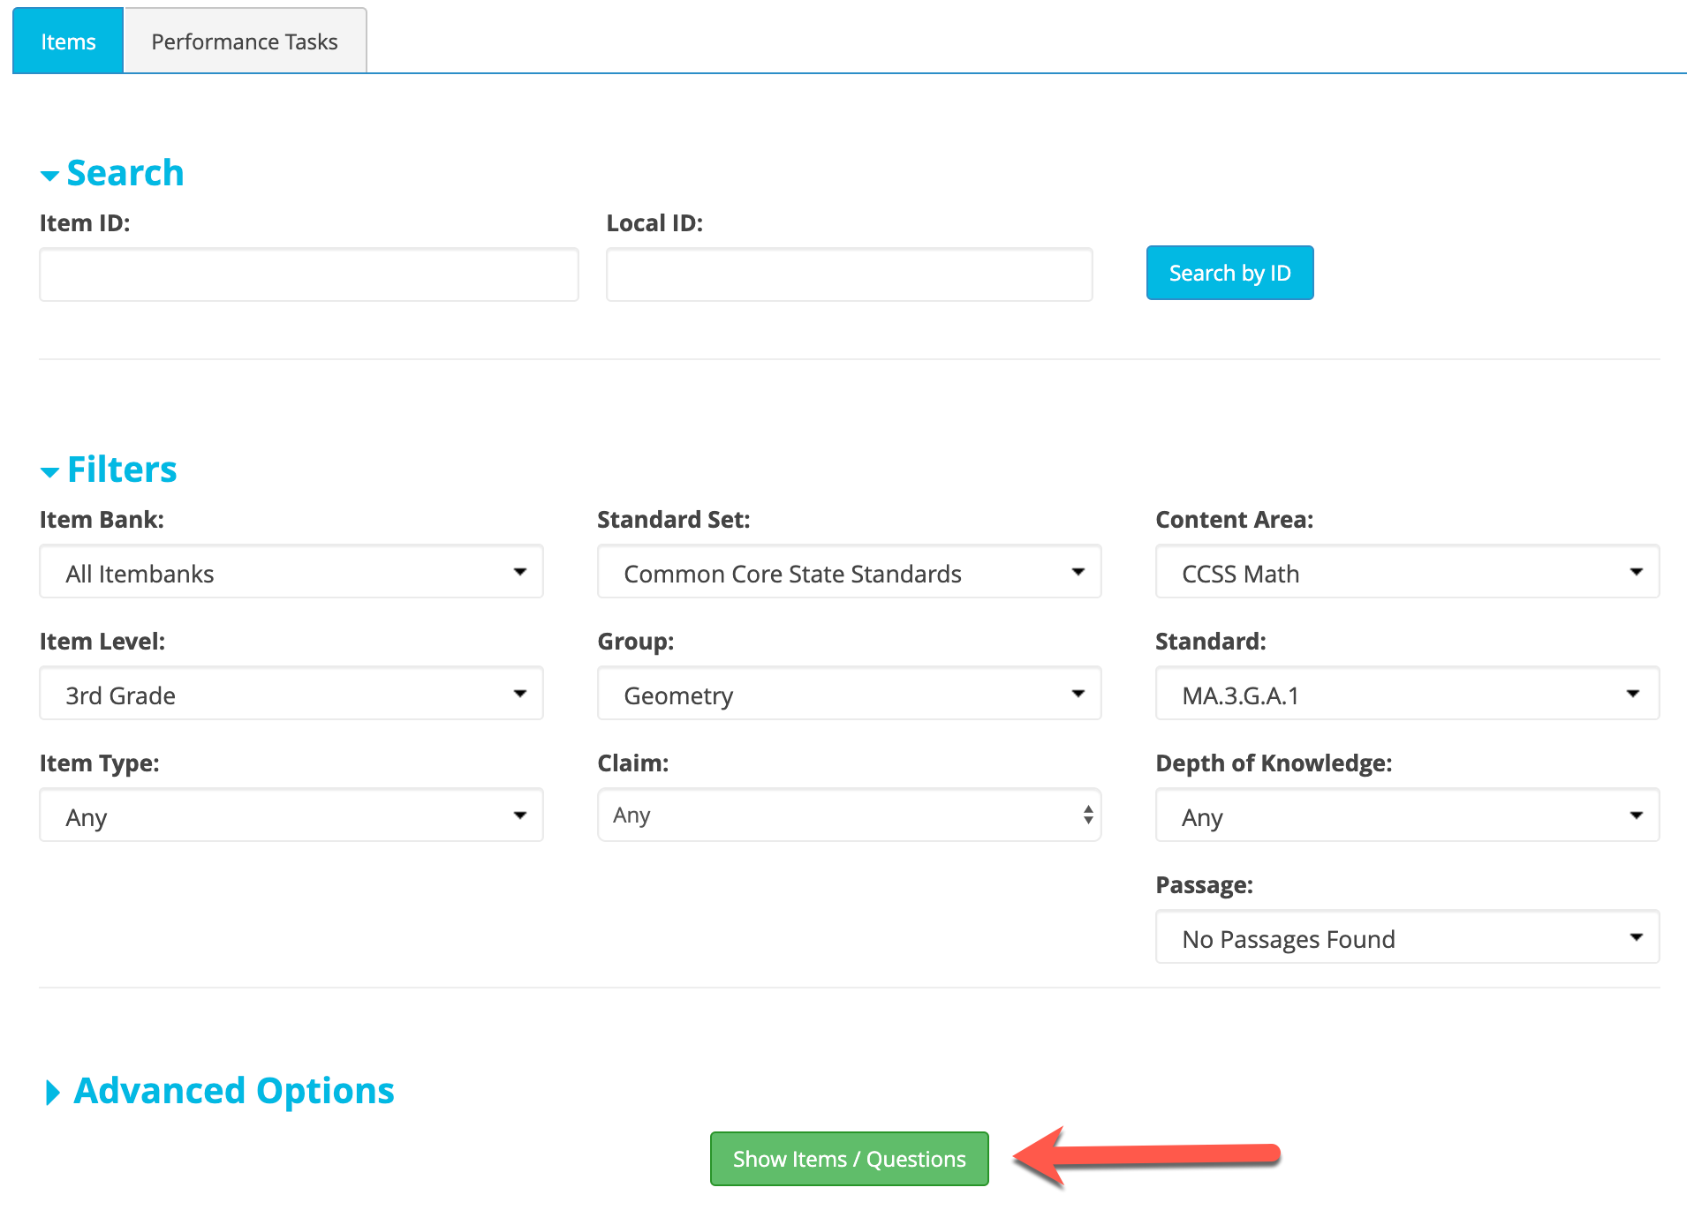1694x1225 pixels.
Task: Collapse the Search section
Action: tap(112, 173)
